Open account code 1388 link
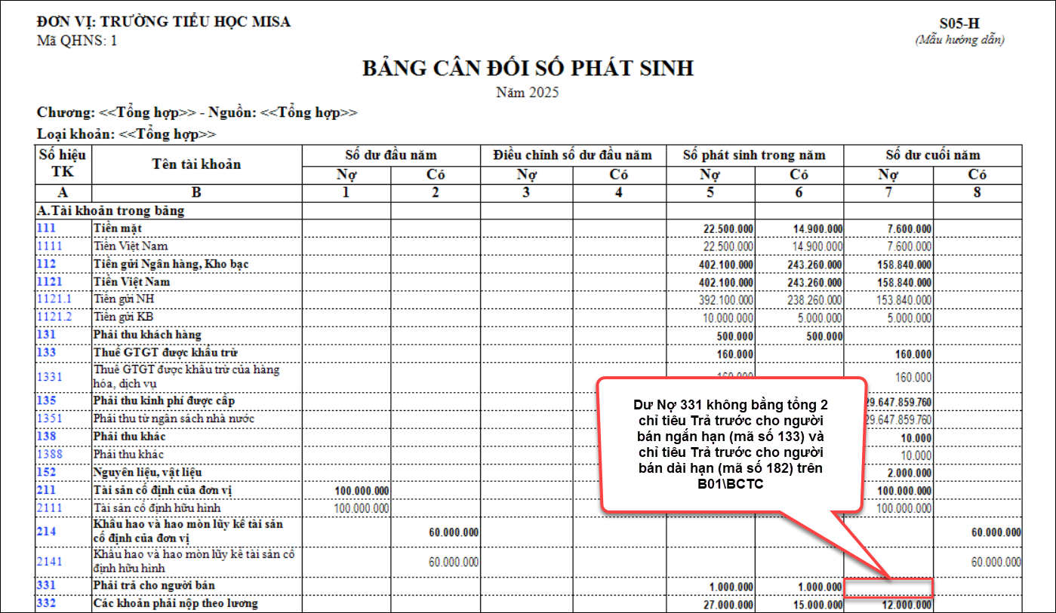This screenshot has width=1056, height=613. click(x=49, y=454)
